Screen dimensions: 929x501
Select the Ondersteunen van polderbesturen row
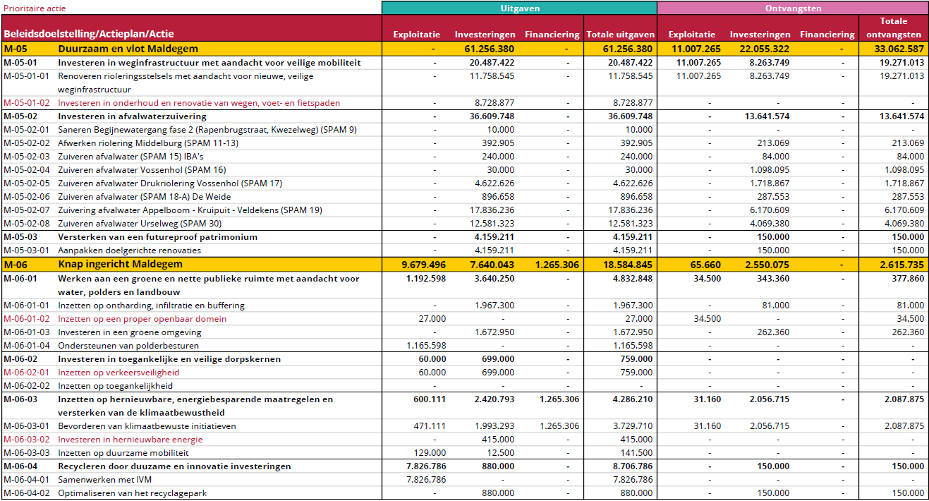tap(128, 346)
